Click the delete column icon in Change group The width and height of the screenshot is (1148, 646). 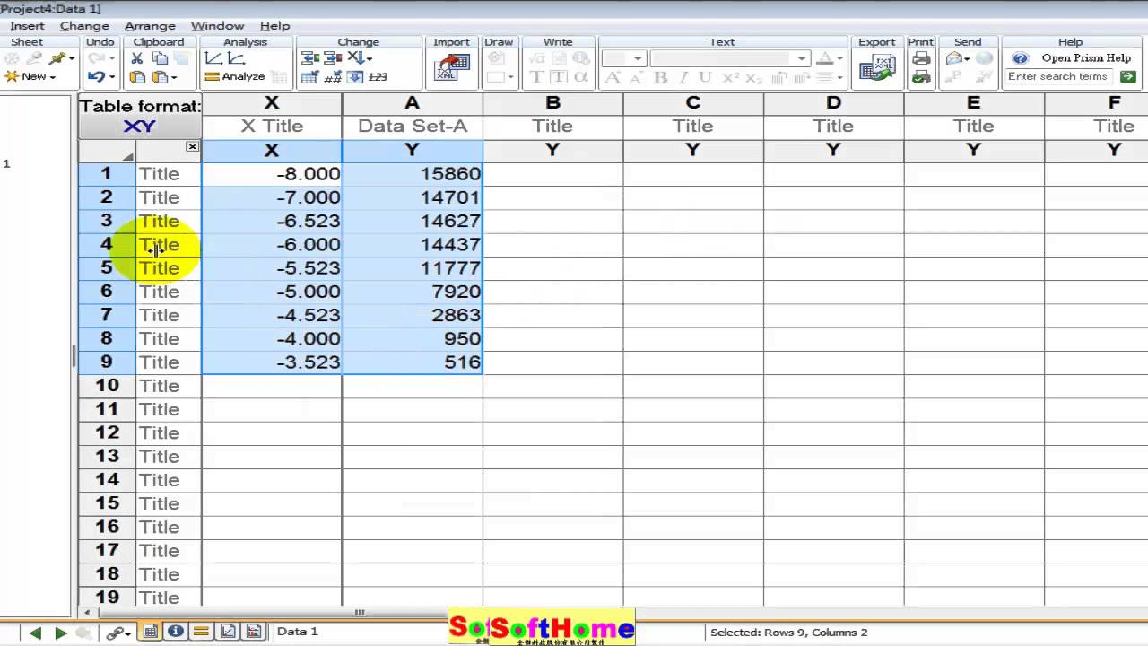pyautogui.click(x=333, y=58)
